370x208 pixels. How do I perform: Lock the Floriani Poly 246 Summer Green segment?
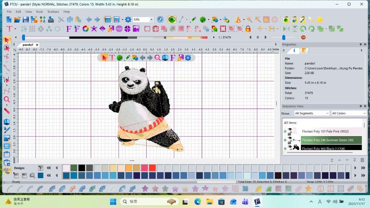289,142
